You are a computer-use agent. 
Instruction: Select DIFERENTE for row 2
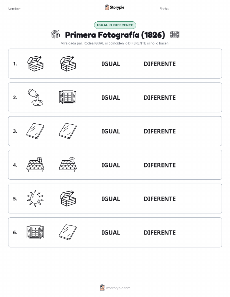[x=160, y=97]
